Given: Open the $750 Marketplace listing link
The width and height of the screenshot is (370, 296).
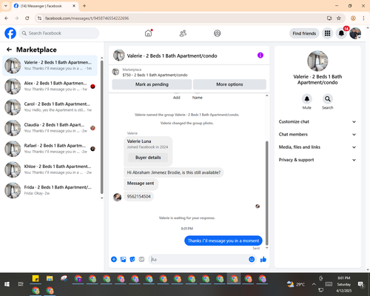Looking at the screenshot, I should 155,75.
